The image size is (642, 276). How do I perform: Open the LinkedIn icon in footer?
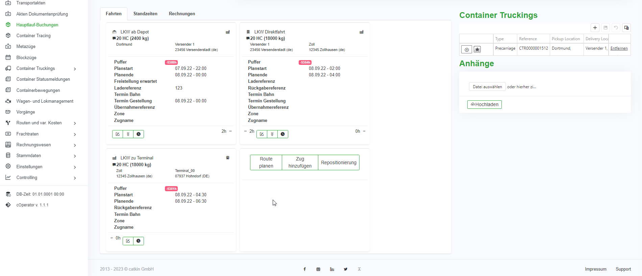coord(332,269)
